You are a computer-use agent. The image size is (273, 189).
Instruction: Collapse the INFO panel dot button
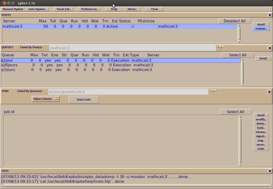click(270, 171)
